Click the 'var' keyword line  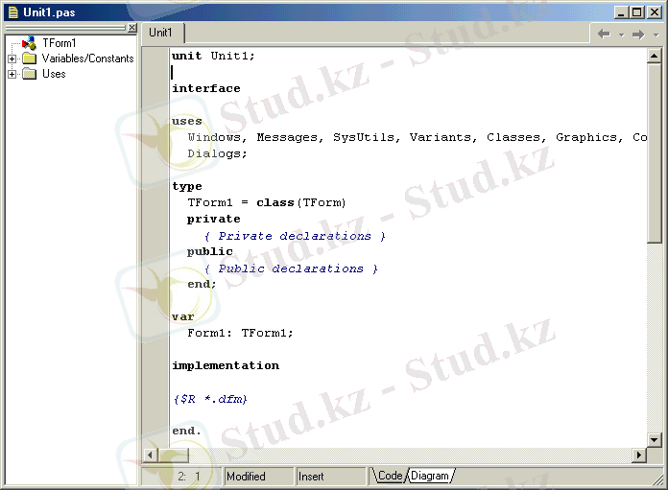click(x=183, y=317)
